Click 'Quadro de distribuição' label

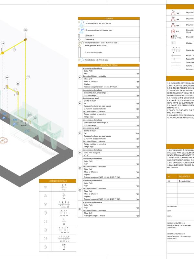tap(93, 52)
